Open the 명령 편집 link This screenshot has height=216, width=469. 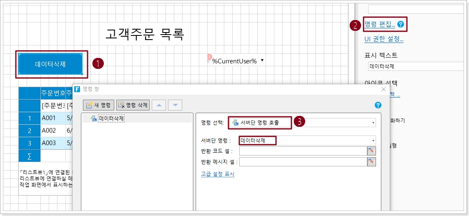[379, 25]
